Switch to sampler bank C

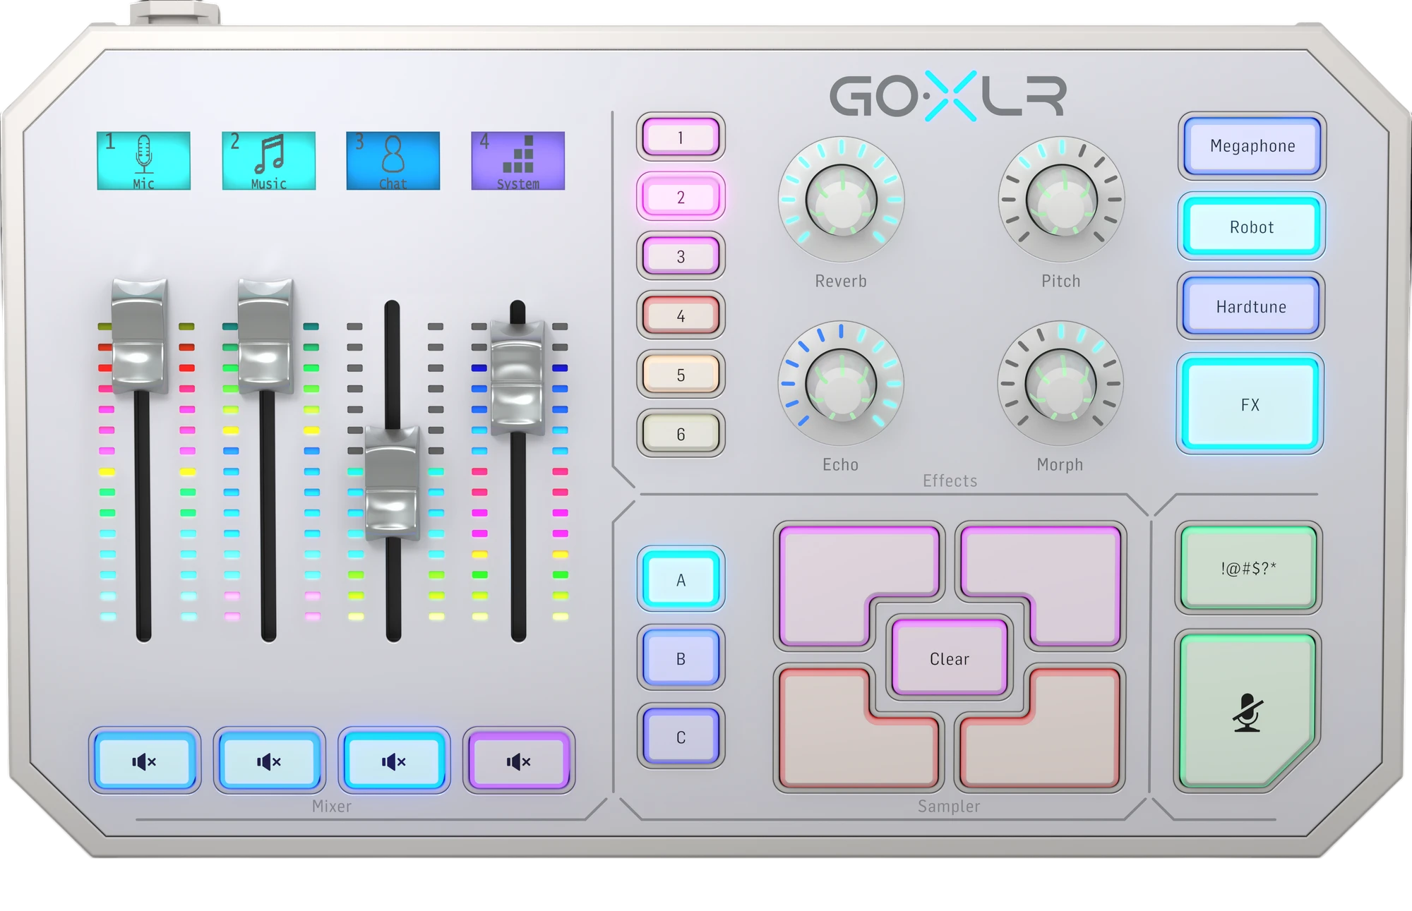681,737
